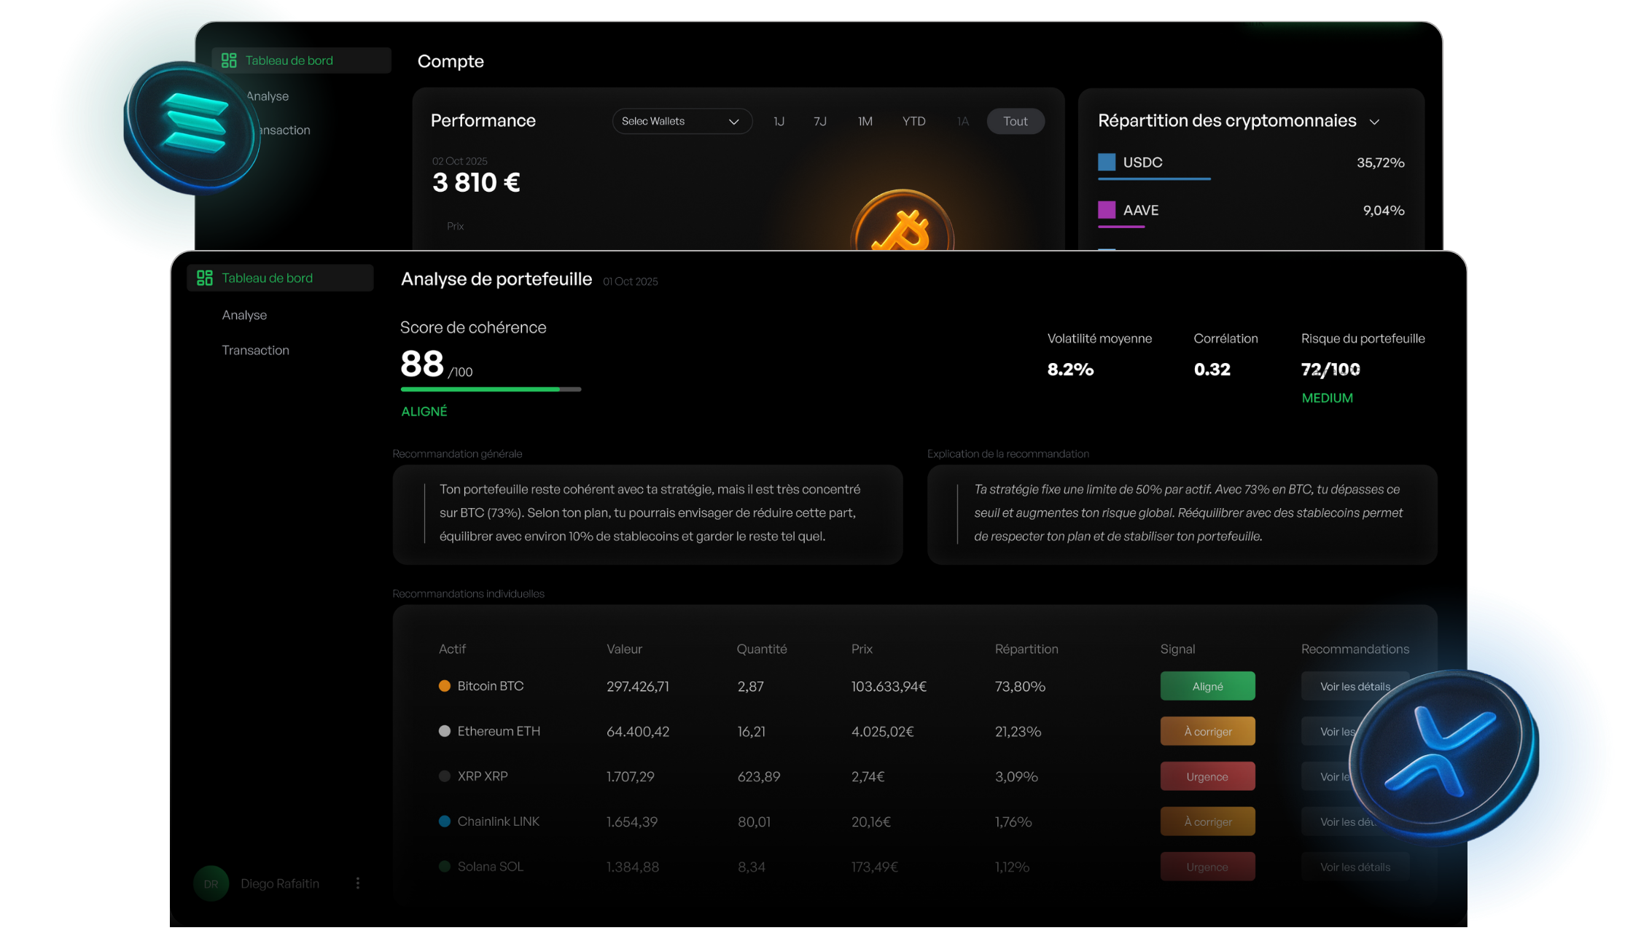Click the Ethereum ETH dot icon
Image resolution: width=1633 pixels, height=933 pixels.
pos(444,731)
